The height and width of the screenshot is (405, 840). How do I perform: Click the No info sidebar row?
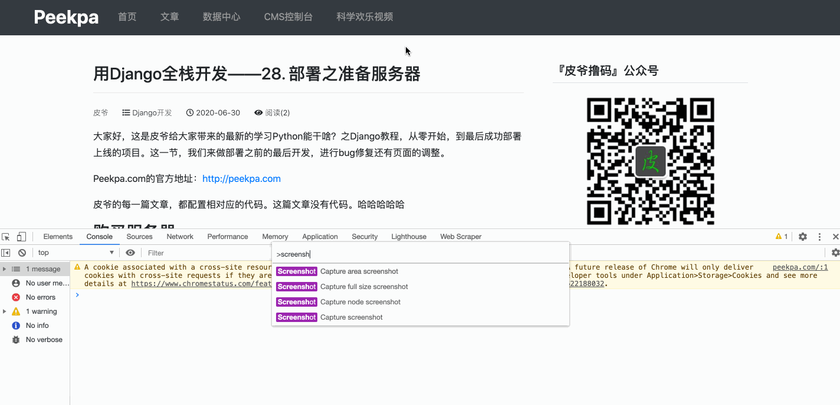35,326
